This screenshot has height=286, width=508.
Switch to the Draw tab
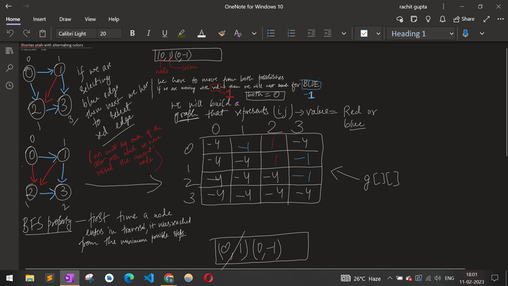coord(65,19)
